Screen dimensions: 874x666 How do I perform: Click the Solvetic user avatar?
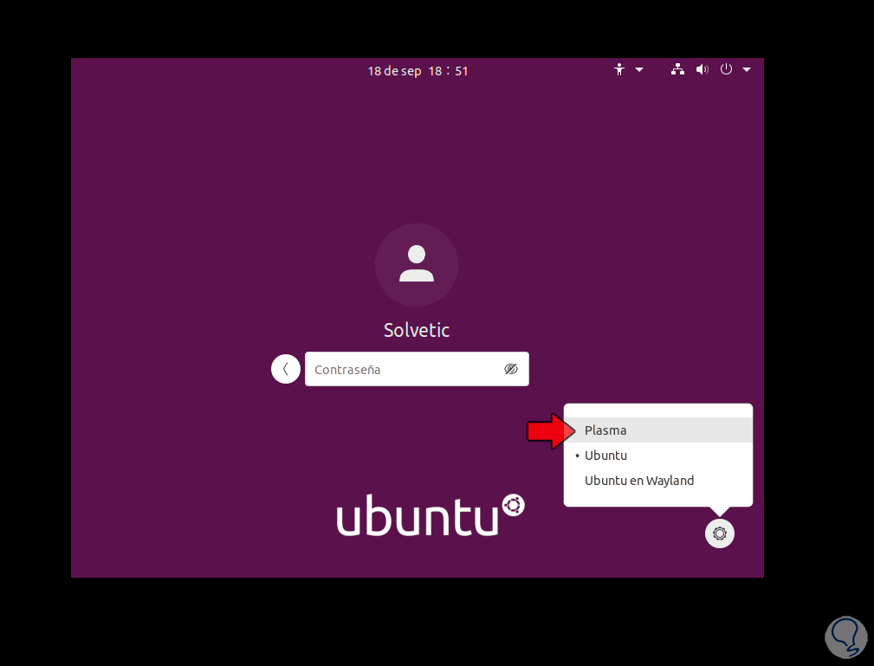click(x=417, y=265)
